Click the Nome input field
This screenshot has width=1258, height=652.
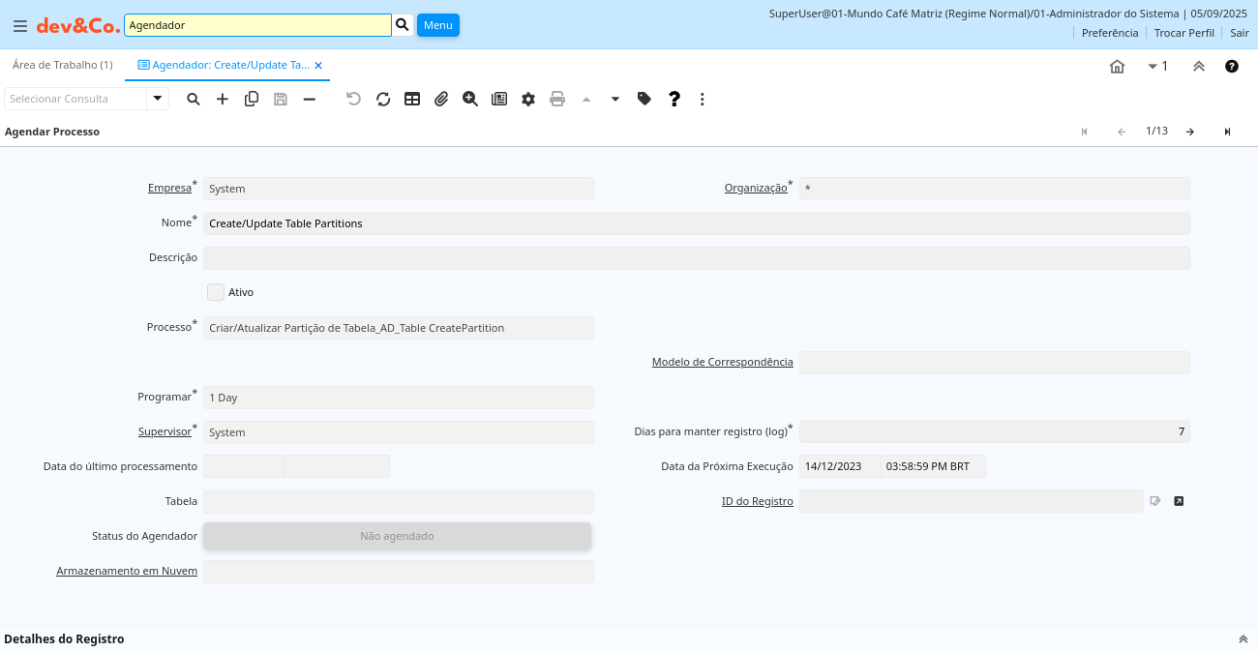pos(696,223)
